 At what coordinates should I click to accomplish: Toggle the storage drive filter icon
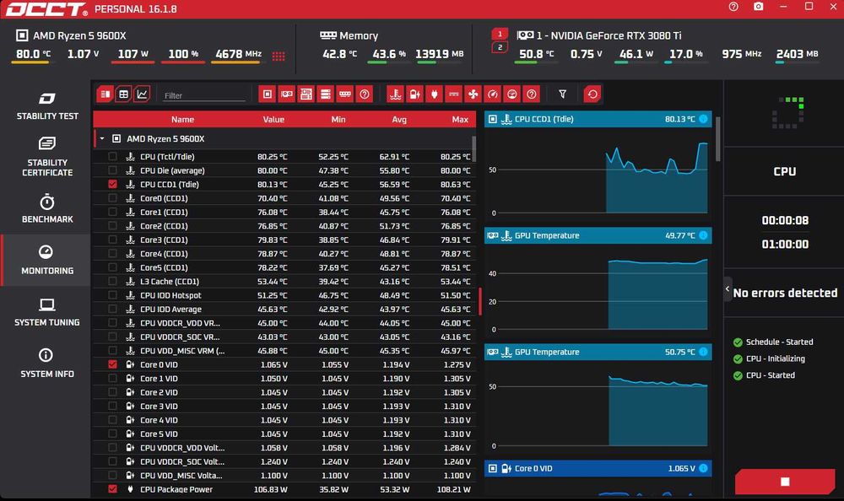click(x=326, y=94)
